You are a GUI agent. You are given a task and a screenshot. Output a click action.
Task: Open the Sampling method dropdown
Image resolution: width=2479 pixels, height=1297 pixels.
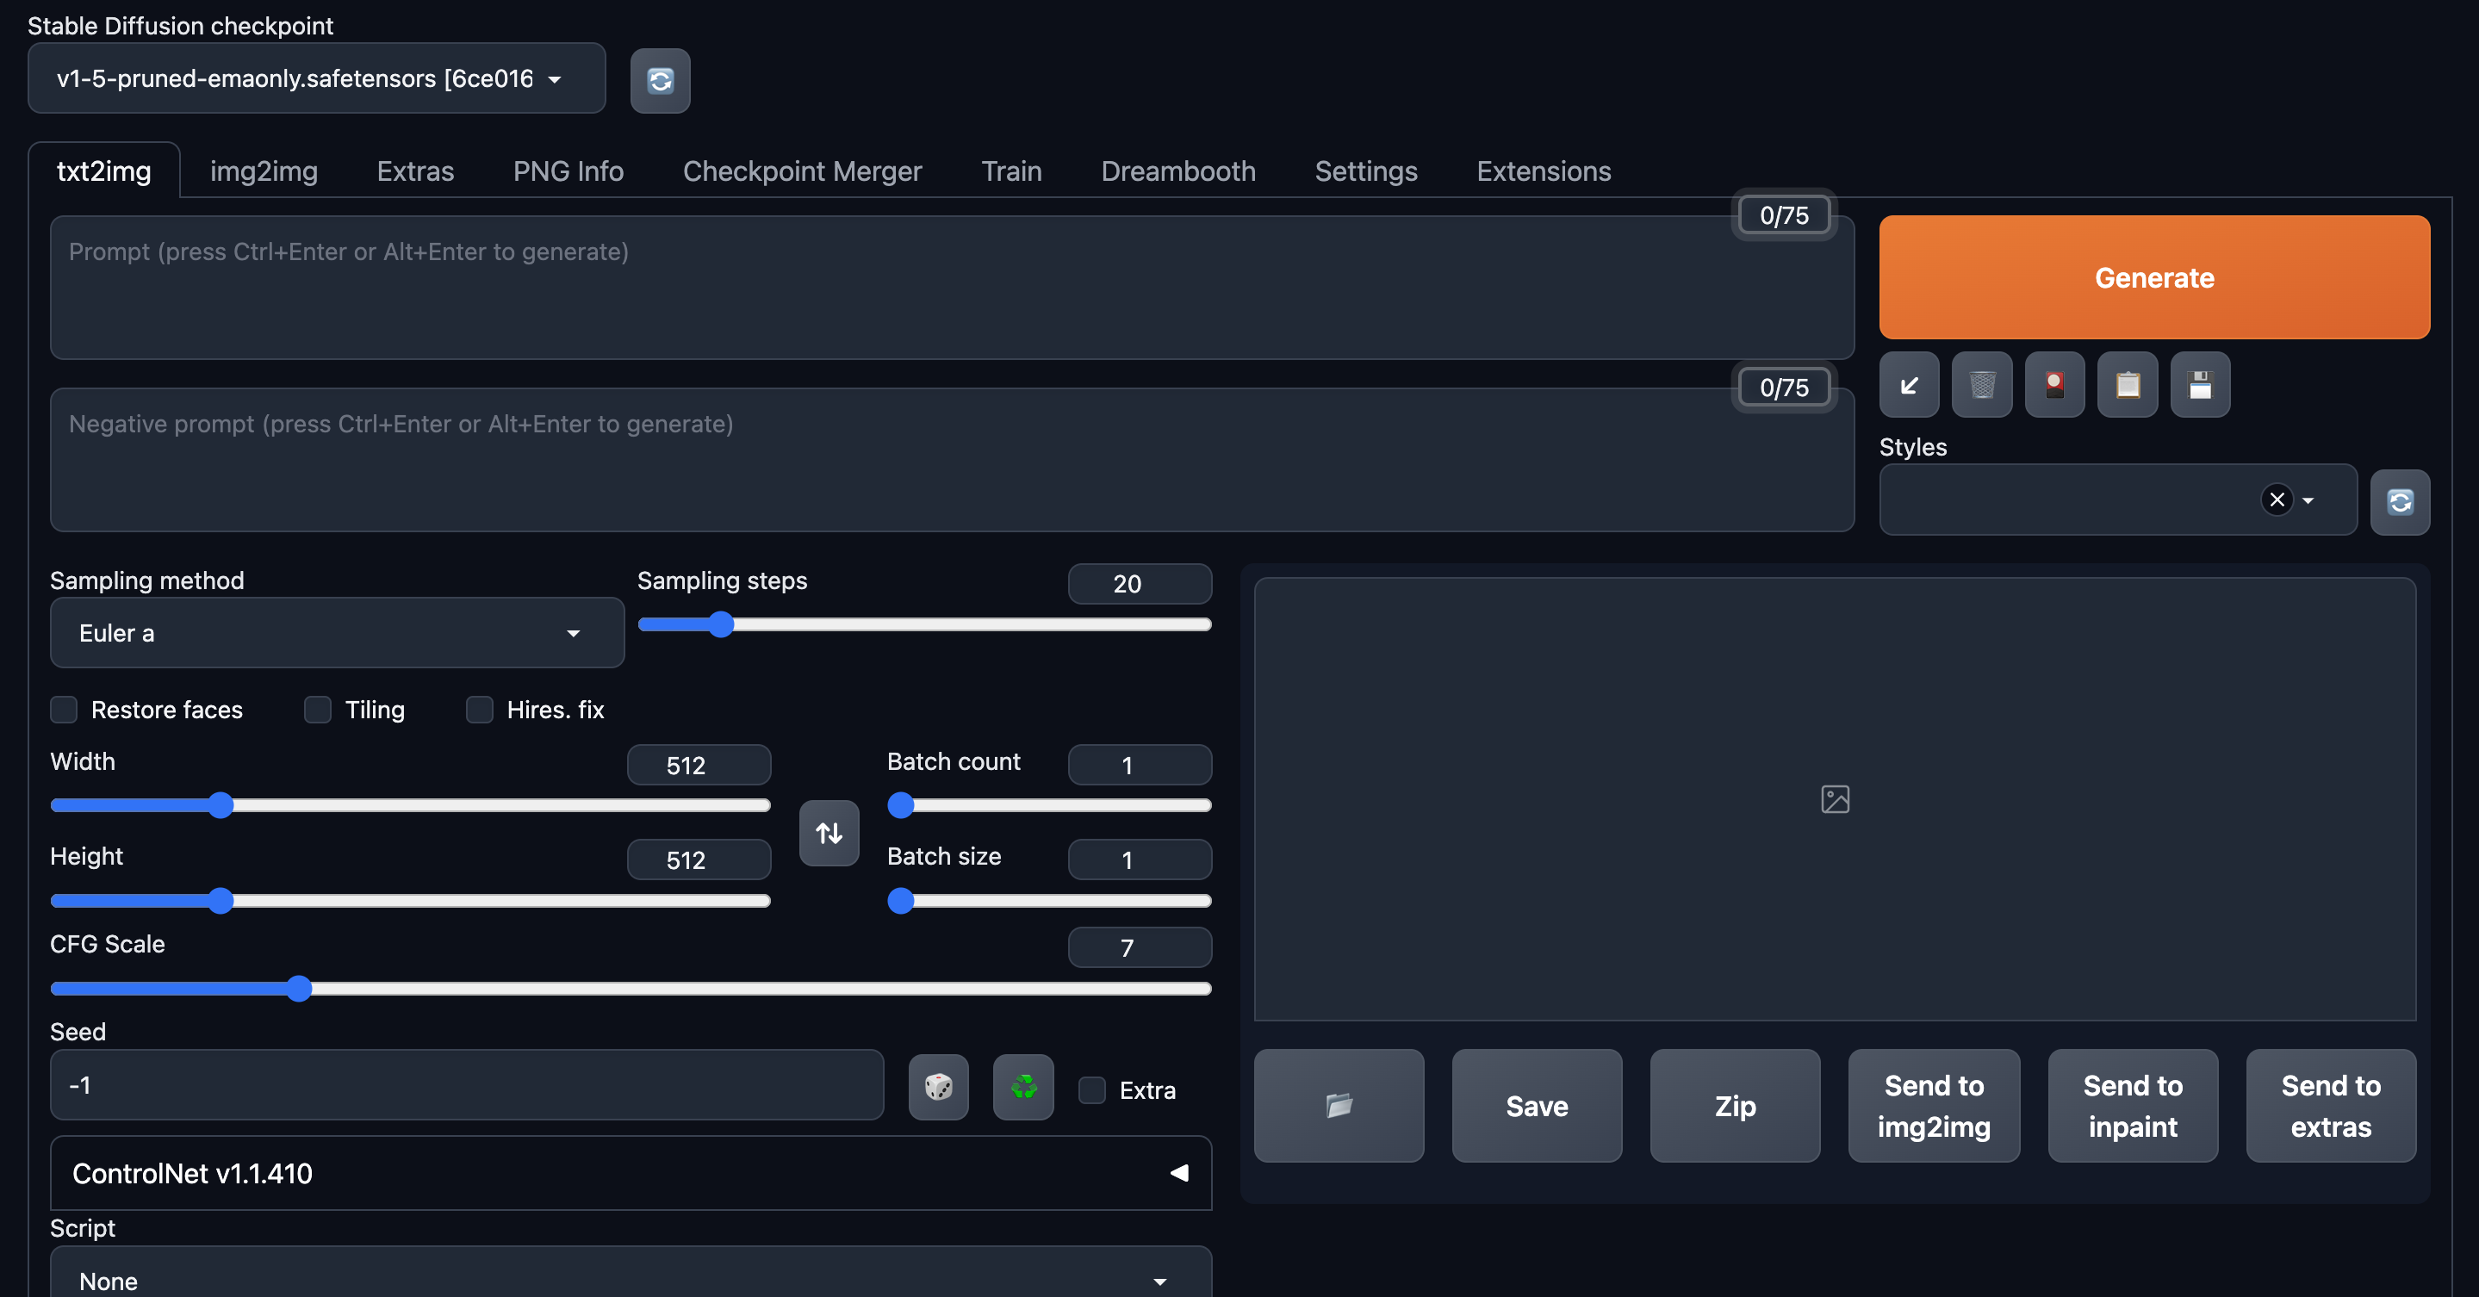[337, 633]
